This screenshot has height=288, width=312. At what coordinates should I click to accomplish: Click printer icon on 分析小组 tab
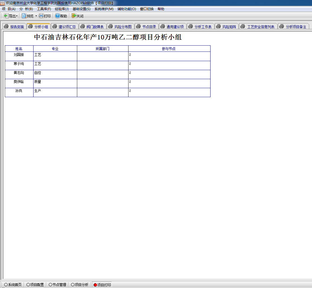pos(30,26)
